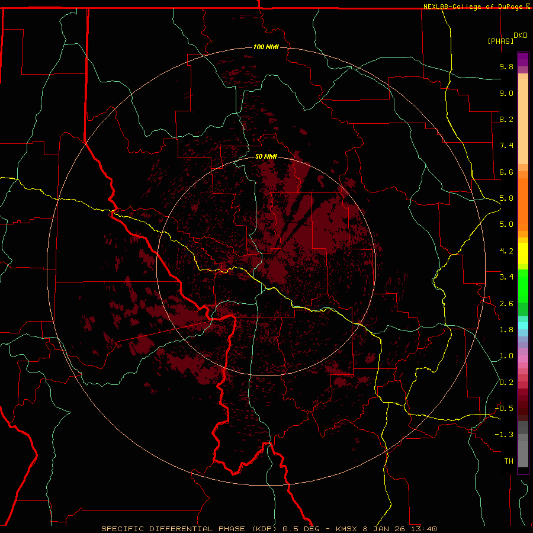Click the DKD label above the color scale
Viewport: 533px width, 533px height.
click(x=521, y=36)
